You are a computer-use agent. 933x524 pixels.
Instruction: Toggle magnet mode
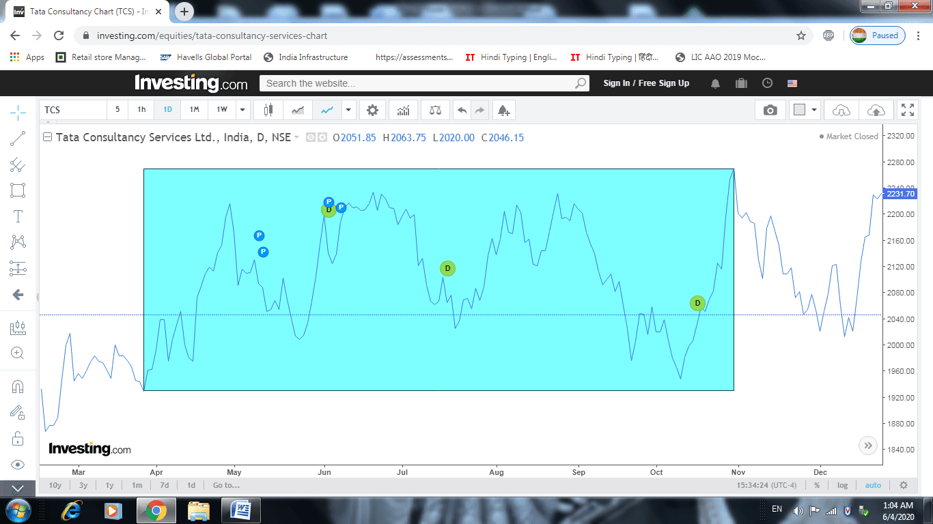click(x=18, y=387)
